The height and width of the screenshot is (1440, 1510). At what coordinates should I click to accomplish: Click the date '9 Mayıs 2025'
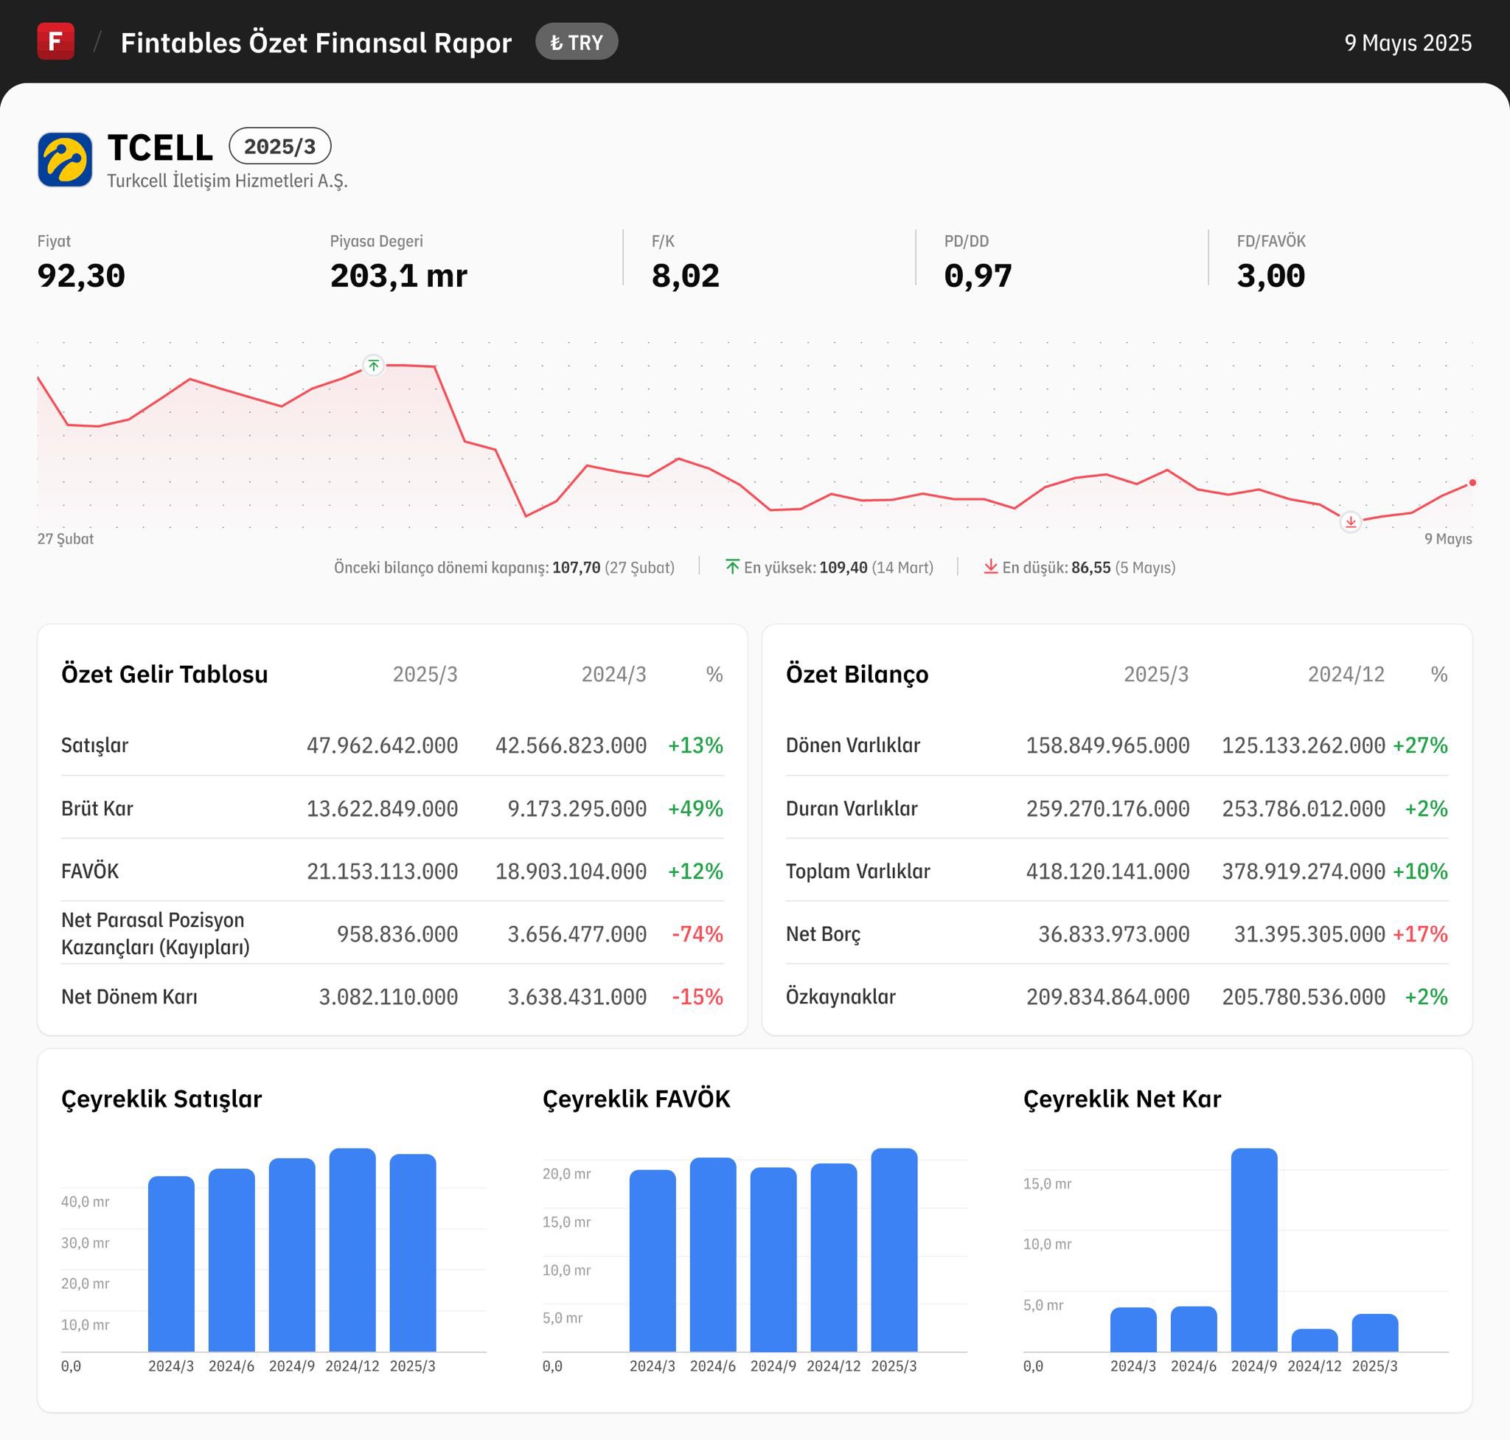click(x=1408, y=42)
